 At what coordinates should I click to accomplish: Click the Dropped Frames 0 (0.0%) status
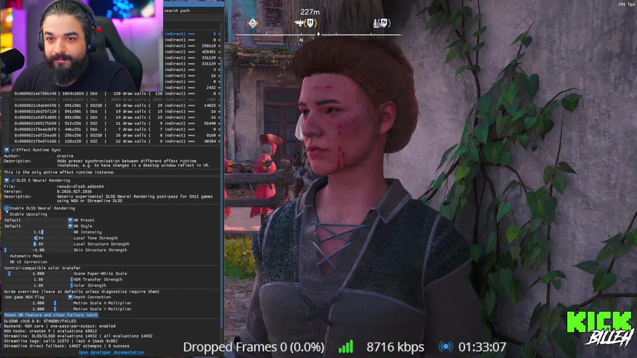(x=254, y=347)
